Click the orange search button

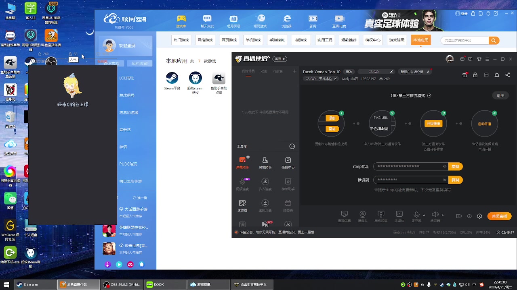click(x=494, y=40)
